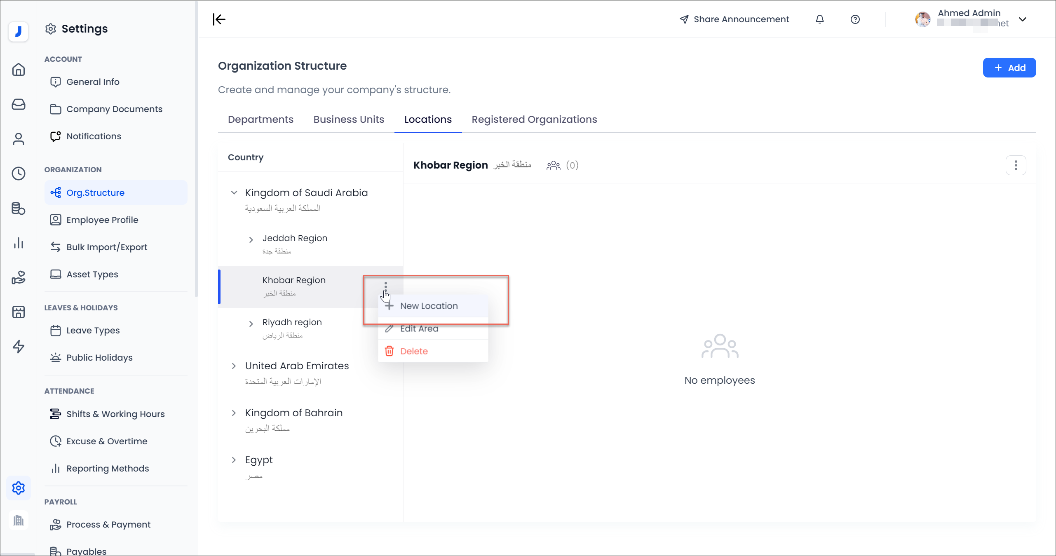1056x556 pixels.
Task: Click the home icon in left rail
Action: click(x=19, y=70)
